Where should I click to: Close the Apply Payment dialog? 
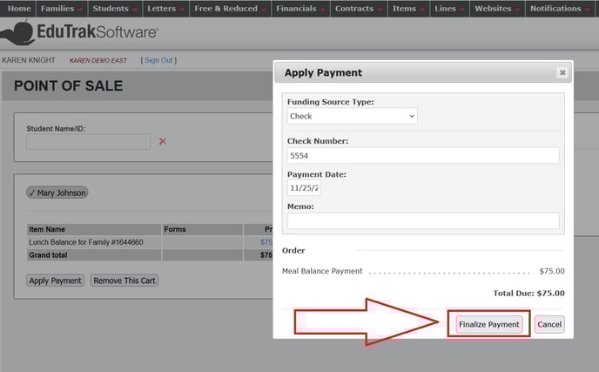coord(562,73)
